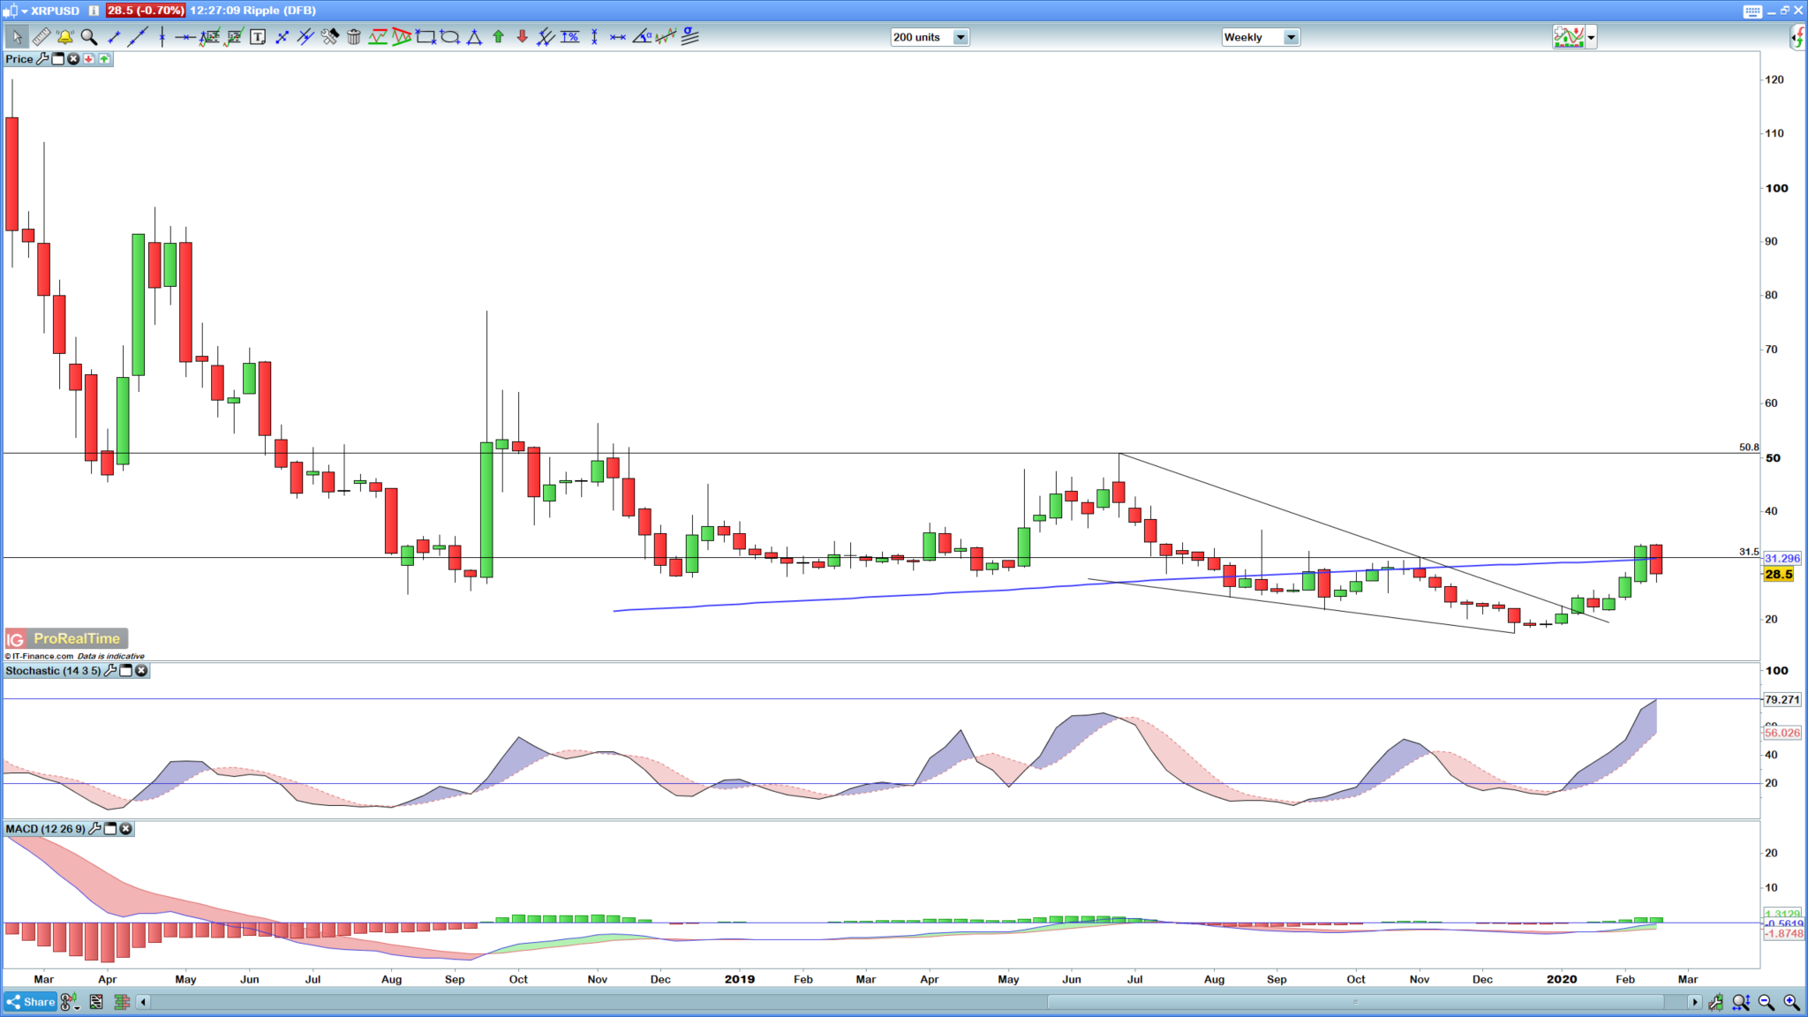The height and width of the screenshot is (1017, 1808).
Task: Select the text annotation tool
Action: coord(258,37)
